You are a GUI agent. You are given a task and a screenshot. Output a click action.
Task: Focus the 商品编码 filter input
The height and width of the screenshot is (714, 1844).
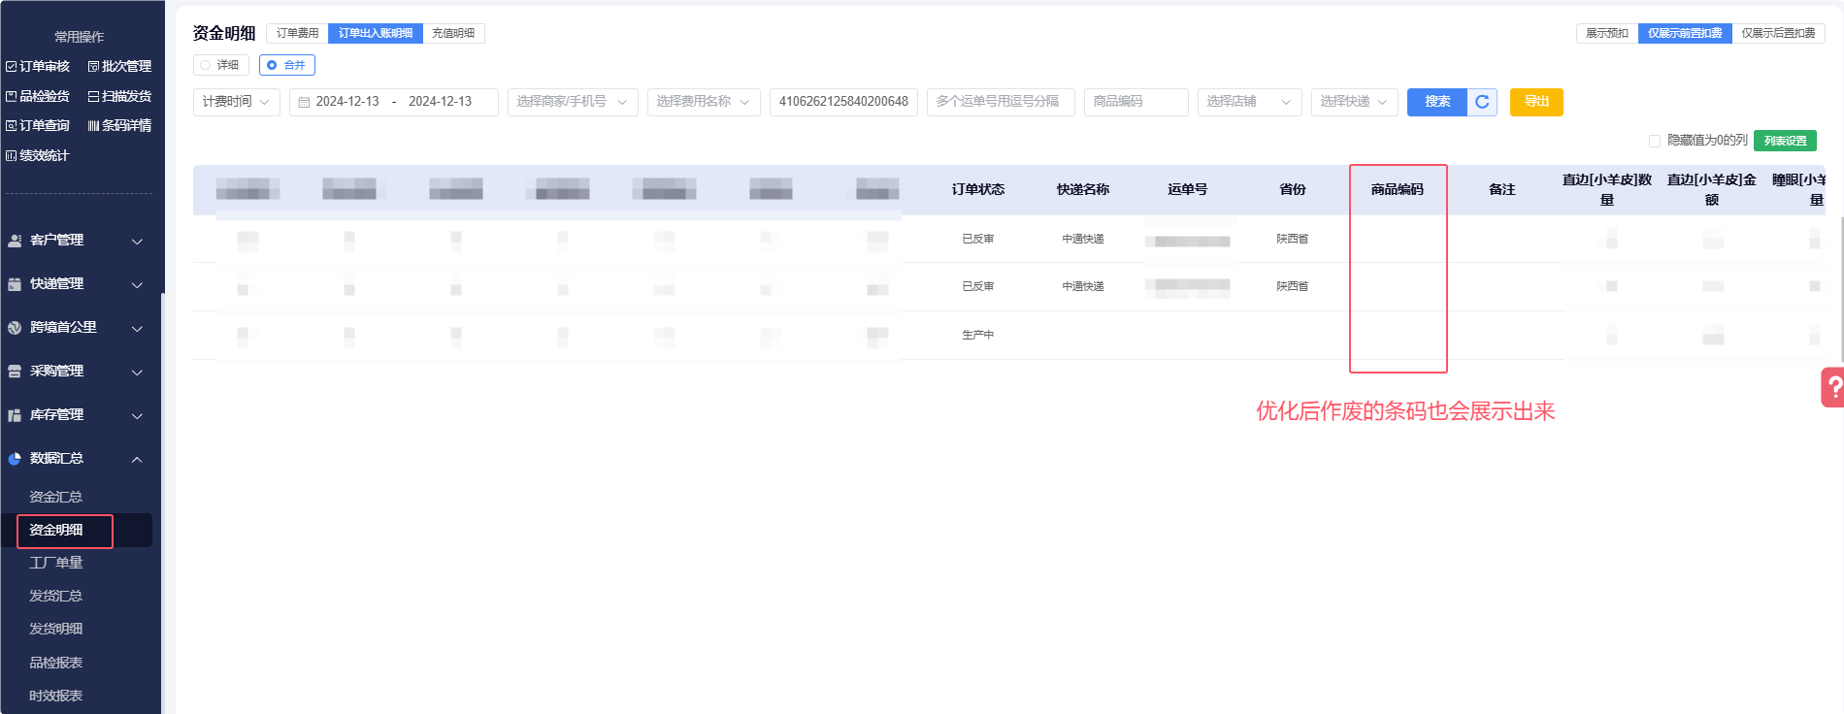pos(1136,102)
